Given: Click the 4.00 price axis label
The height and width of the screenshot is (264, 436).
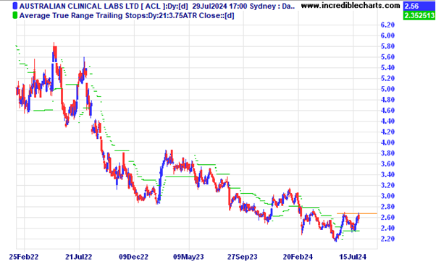Looking at the screenshot, I should pyautogui.click(x=387, y=142).
